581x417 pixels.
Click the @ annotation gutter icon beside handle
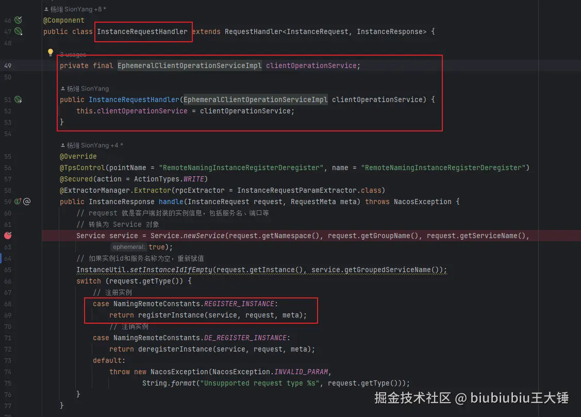tap(27, 202)
